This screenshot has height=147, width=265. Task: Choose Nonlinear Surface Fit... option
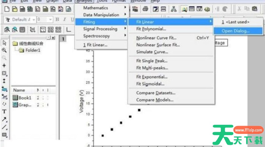point(171,45)
